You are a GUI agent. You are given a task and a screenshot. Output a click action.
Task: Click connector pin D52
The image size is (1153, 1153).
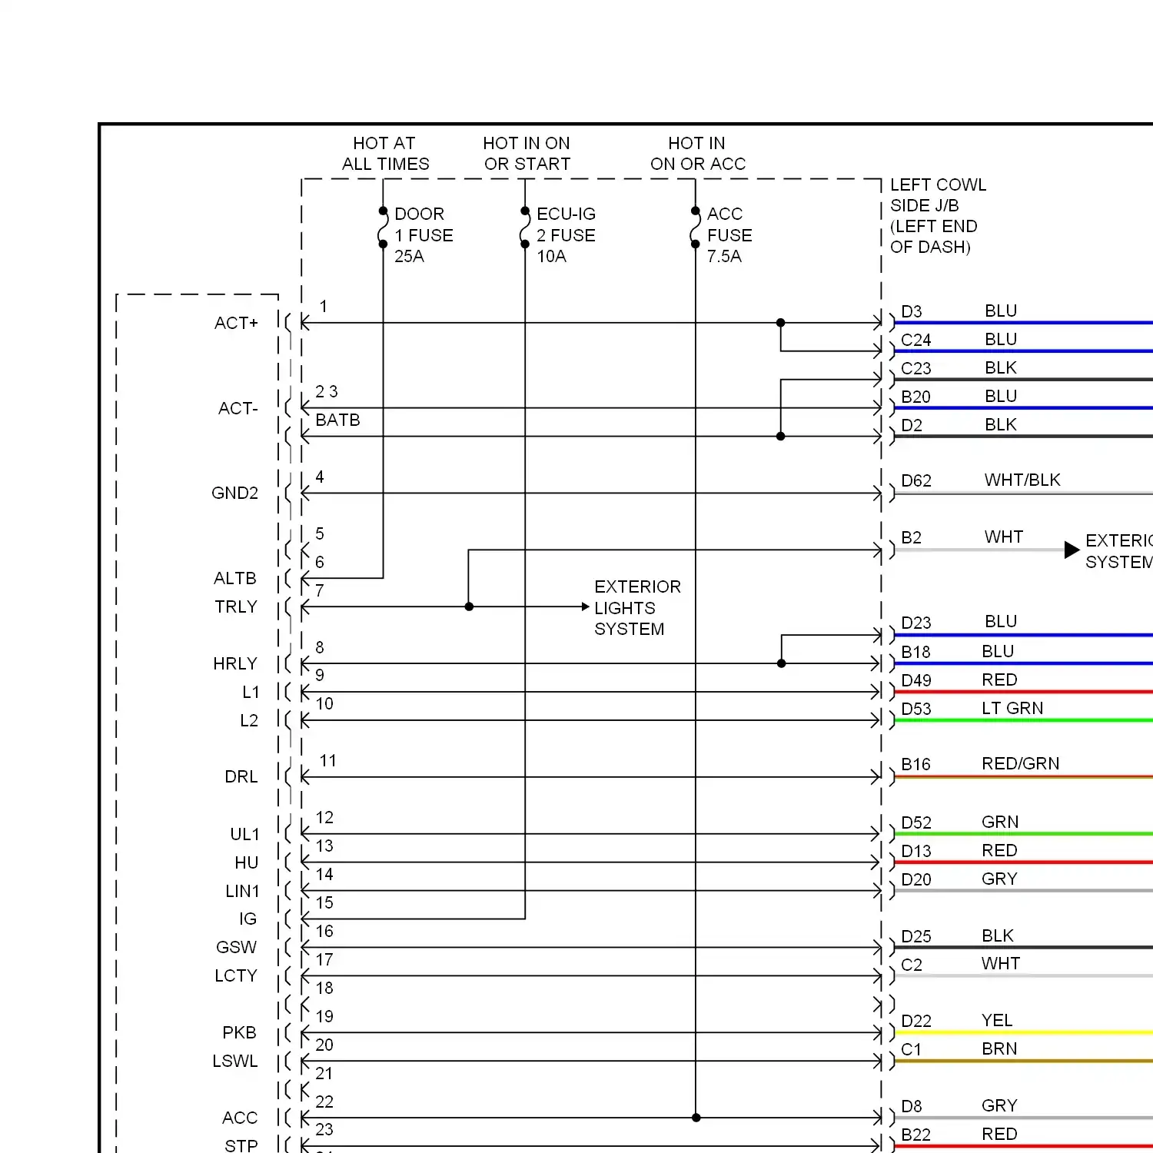[x=915, y=822]
